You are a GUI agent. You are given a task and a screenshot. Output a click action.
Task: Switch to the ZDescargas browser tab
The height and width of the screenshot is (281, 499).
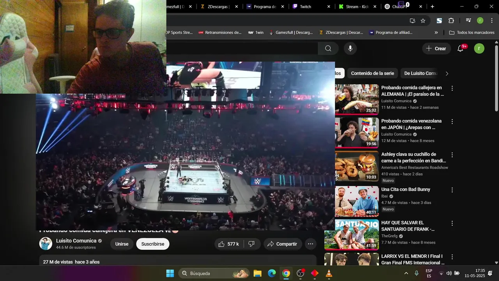[x=218, y=7]
